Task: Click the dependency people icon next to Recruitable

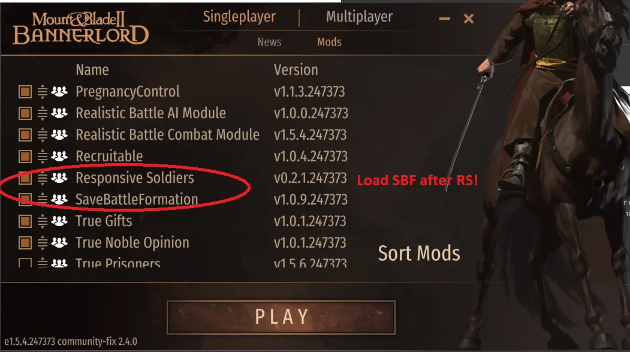Action: [x=59, y=156]
